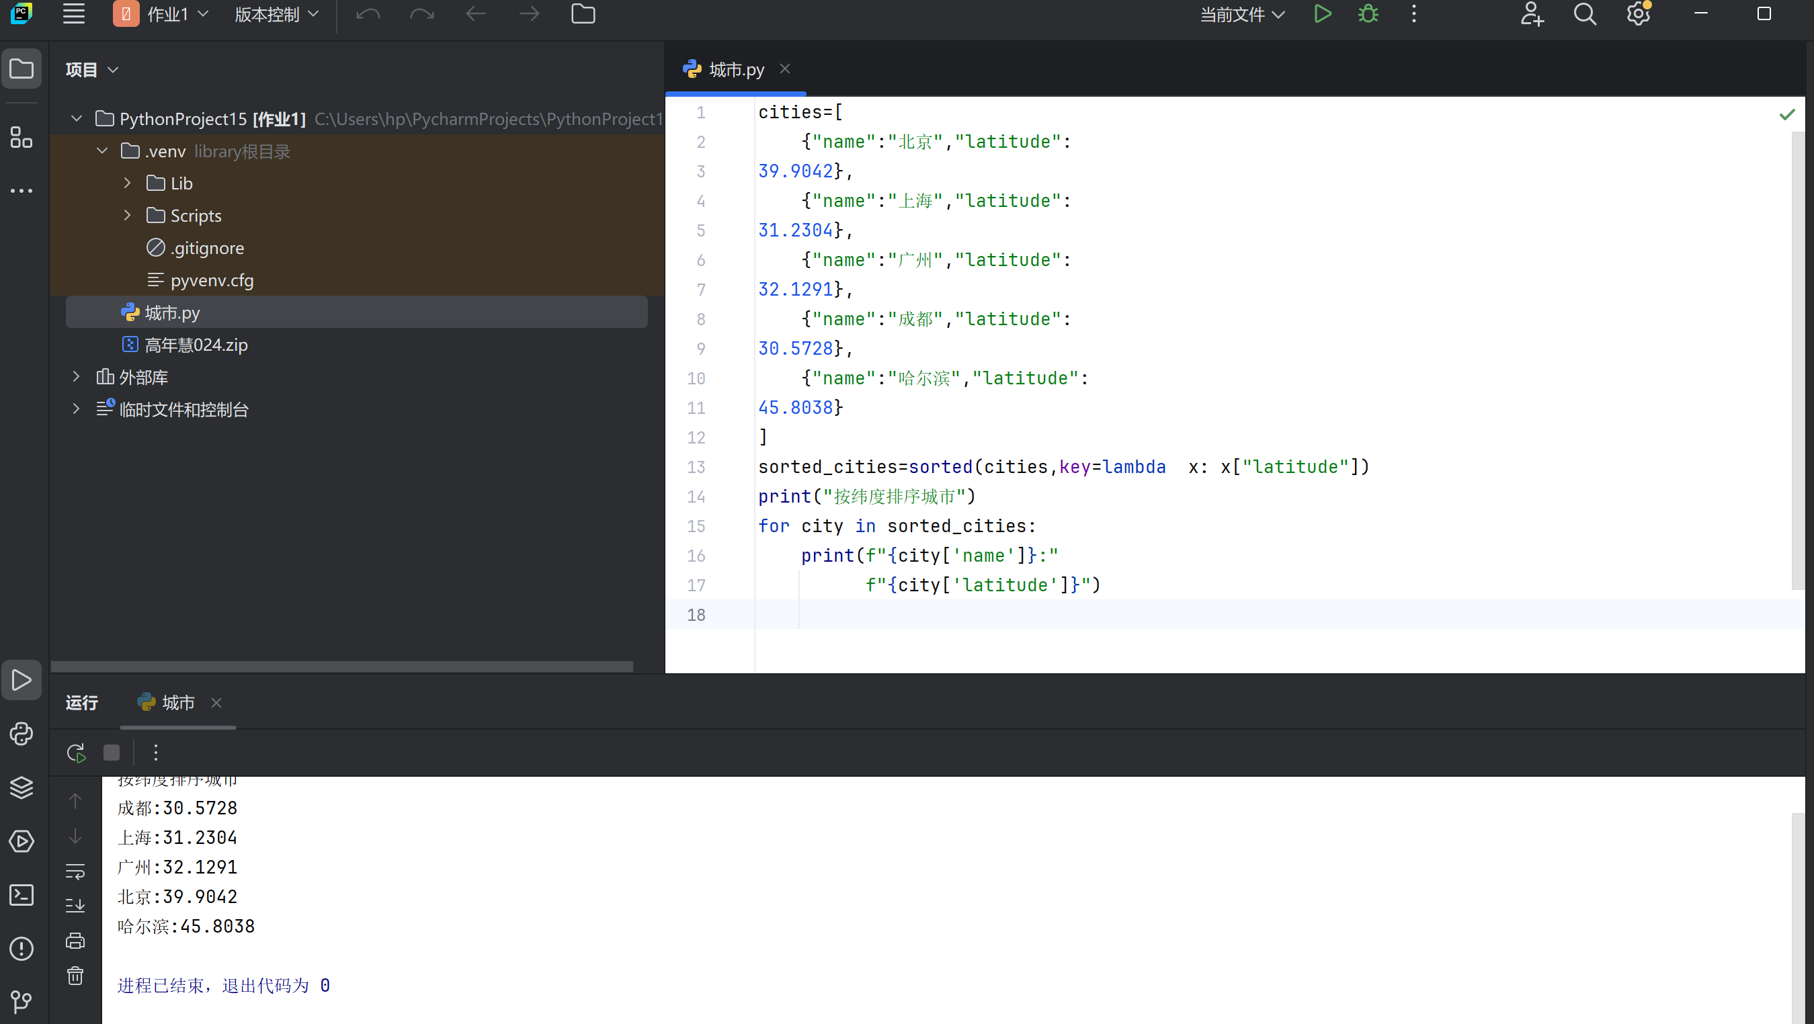Stop the running process square button
Viewport: 1814px width, 1024px height.
coord(112,753)
